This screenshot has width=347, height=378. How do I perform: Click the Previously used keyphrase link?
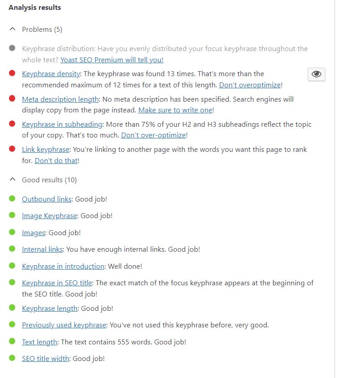tap(64, 325)
